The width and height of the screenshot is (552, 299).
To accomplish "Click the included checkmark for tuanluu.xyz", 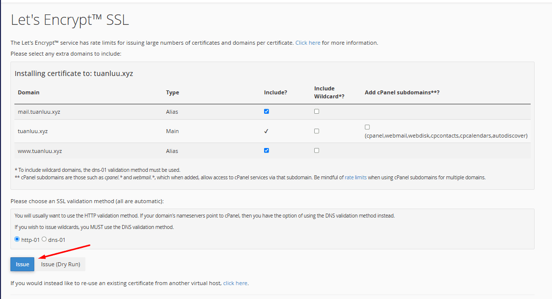I will tap(266, 131).
